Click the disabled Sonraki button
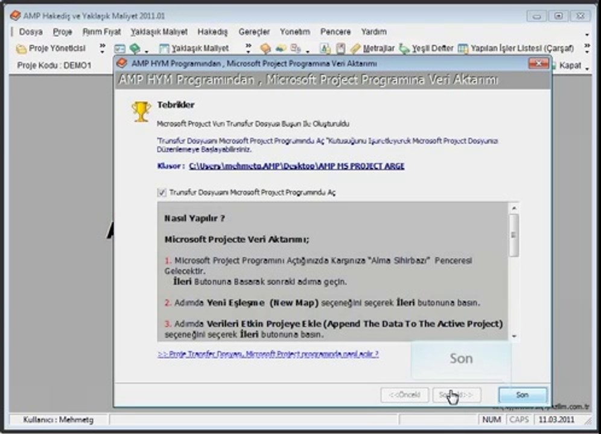This screenshot has width=601, height=434. 457,395
